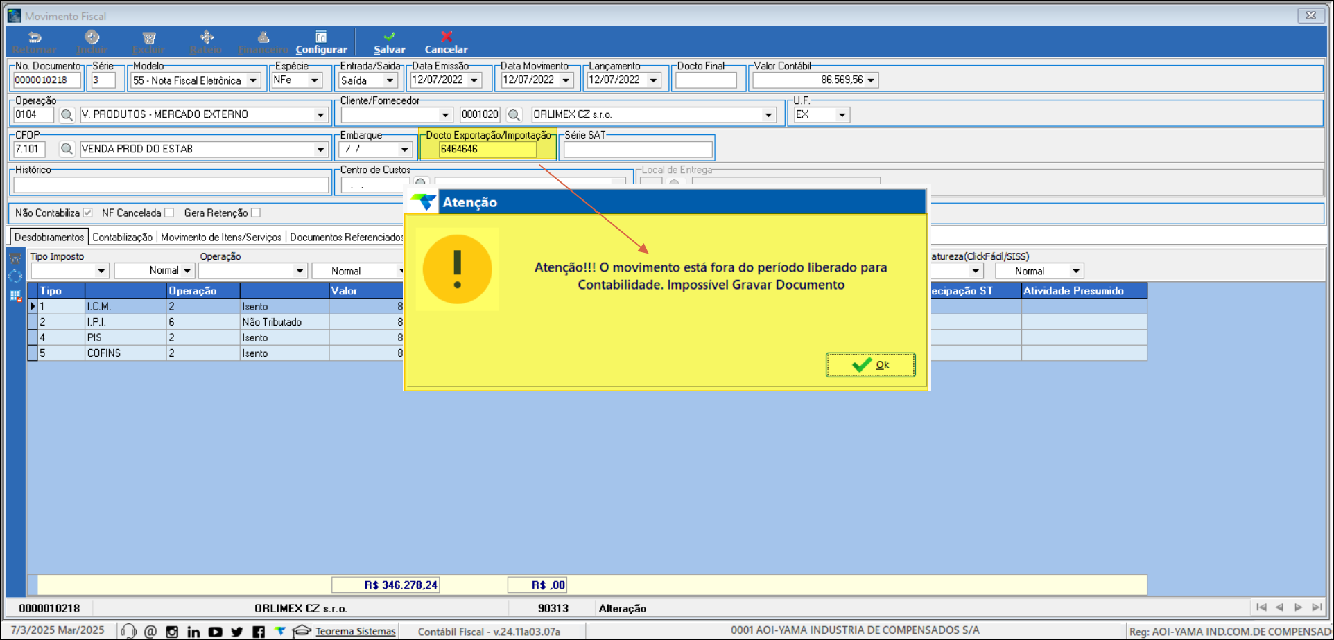Switch to the Desdobramentos tab
1334x640 pixels.
click(x=49, y=237)
